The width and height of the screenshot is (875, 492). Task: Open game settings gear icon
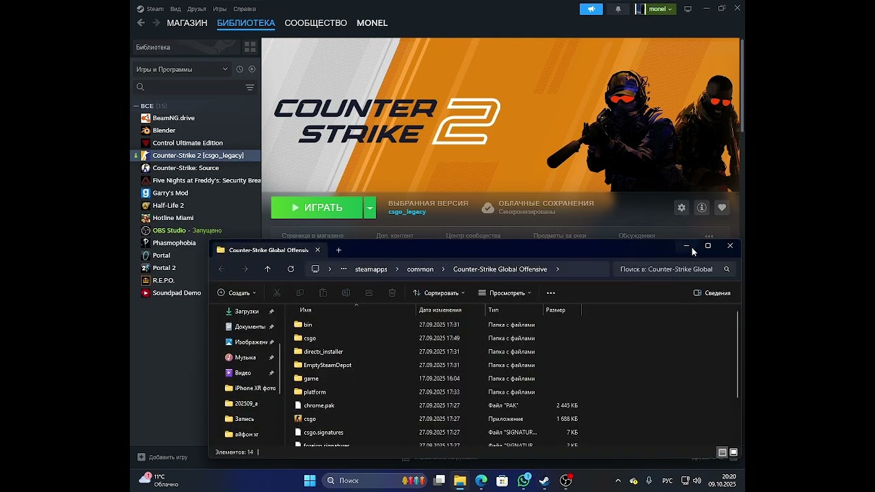(682, 208)
